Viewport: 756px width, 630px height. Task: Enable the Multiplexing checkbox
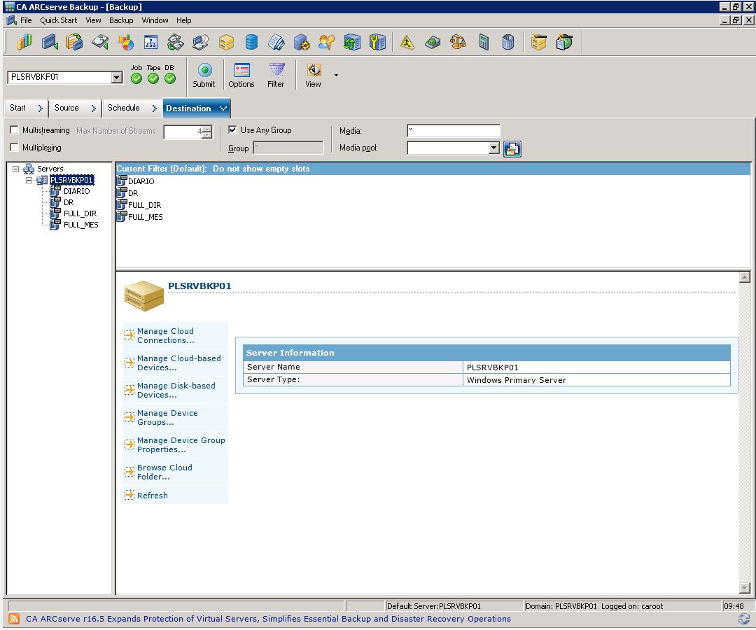15,148
